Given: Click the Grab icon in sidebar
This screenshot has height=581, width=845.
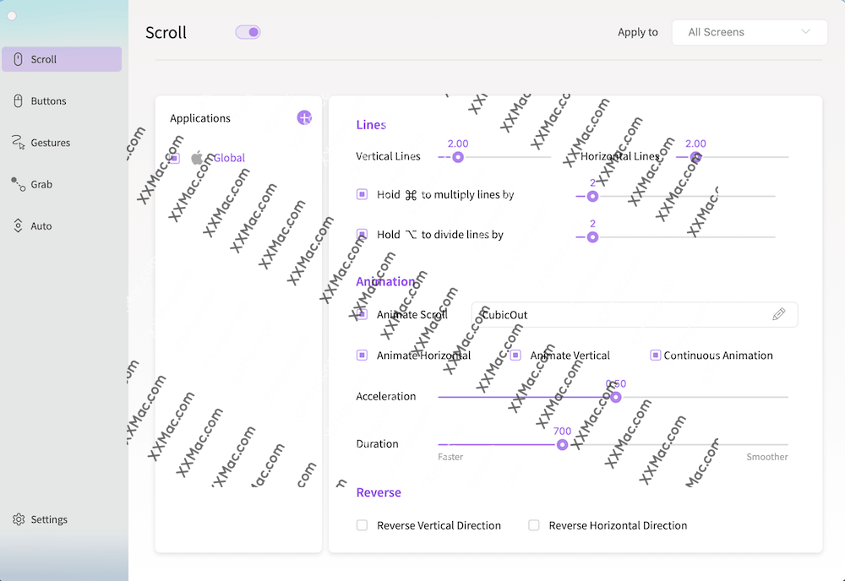Looking at the screenshot, I should tap(18, 184).
